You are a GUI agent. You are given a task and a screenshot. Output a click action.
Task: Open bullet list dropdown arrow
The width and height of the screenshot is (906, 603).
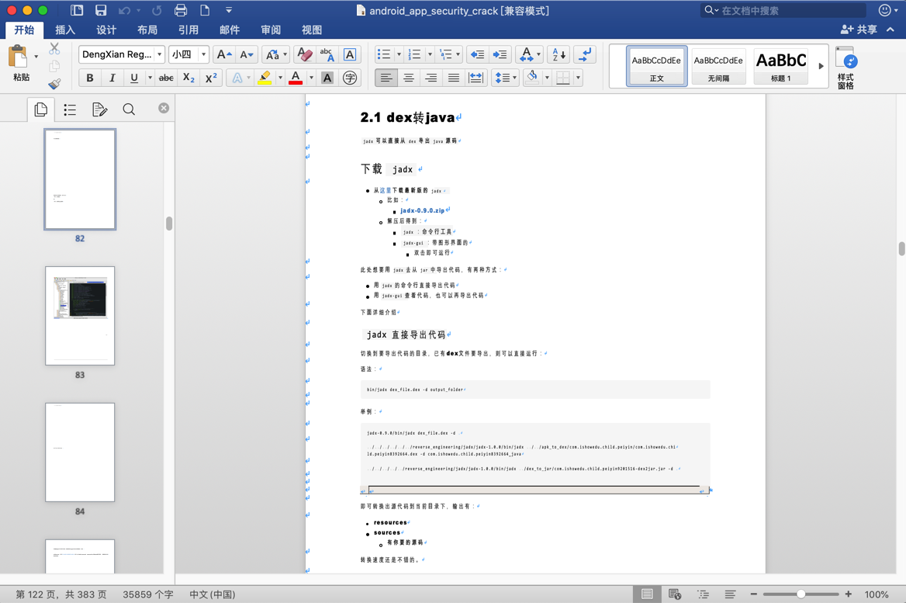pos(399,54)
